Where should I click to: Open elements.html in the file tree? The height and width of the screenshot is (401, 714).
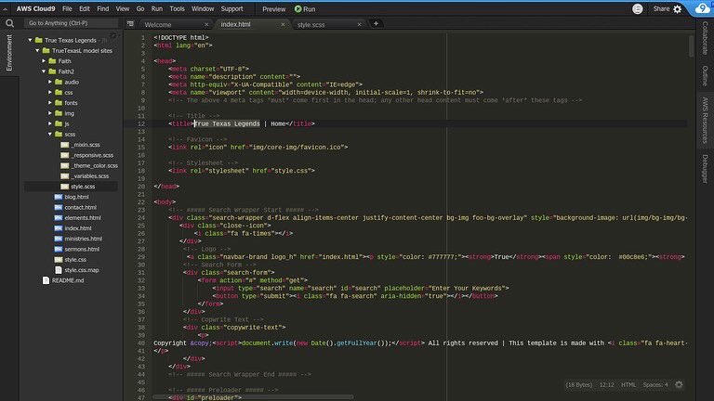pos(83,218)
